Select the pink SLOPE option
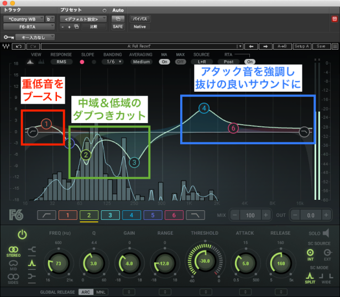340x297 pixels. coord(82,62)
